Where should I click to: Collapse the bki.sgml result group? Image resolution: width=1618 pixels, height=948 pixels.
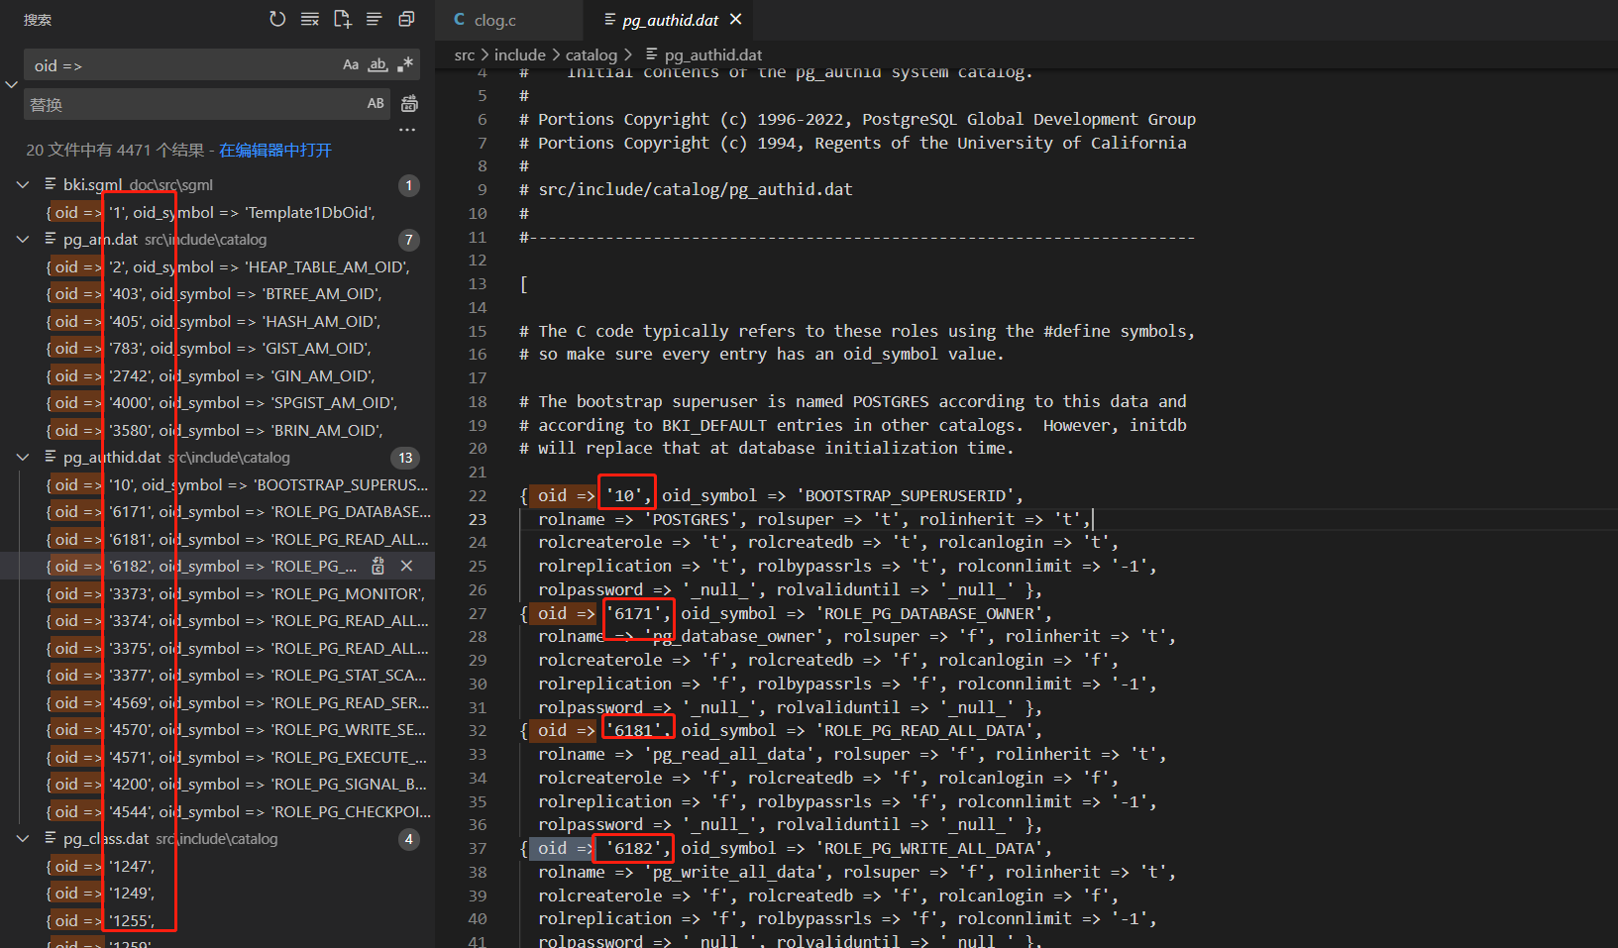tap(22, 184)
